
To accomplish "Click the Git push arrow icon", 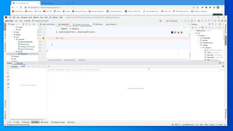I will click(x=209, y=21).
